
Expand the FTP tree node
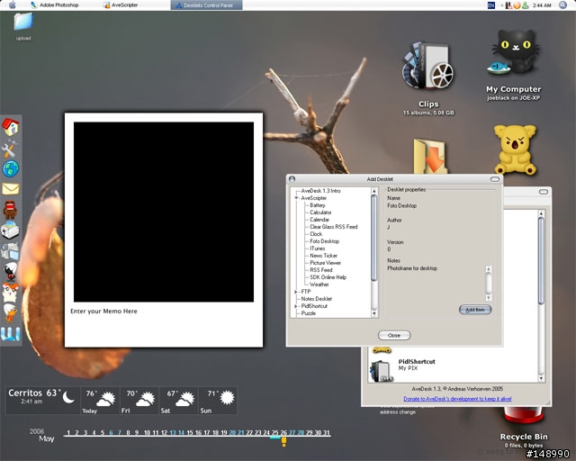(296, 292)
